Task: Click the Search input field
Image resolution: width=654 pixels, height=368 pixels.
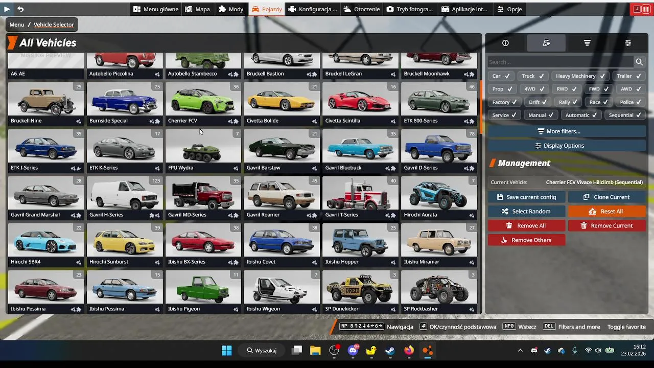Action: [560, 62]
